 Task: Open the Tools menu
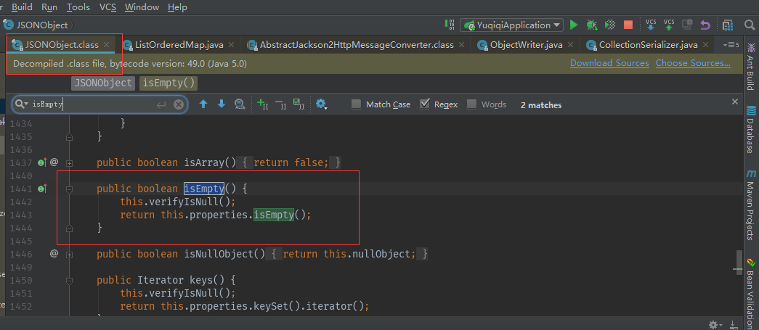point(78,7)
